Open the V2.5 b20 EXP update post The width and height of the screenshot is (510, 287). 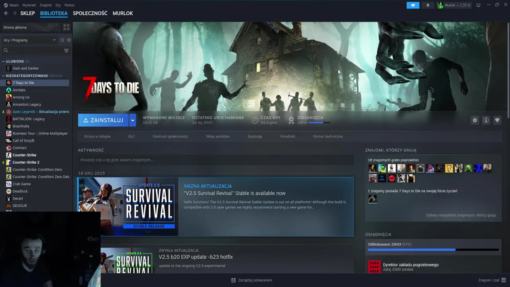(196, 257)
